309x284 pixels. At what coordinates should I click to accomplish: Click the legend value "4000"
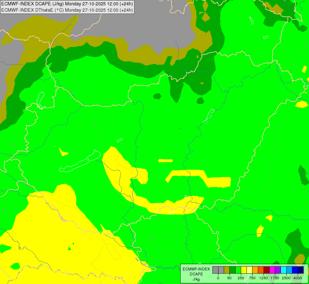[x=298, y=278]
